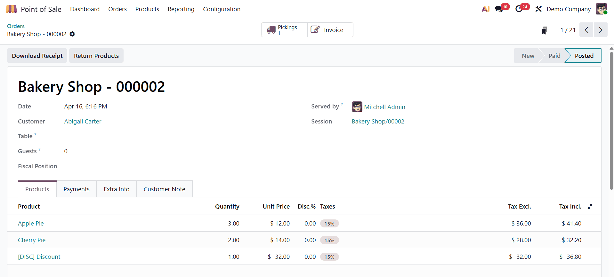Viewport: 614px width, 277px height.
Task: Click Return Products button
Action: [96, 56]
